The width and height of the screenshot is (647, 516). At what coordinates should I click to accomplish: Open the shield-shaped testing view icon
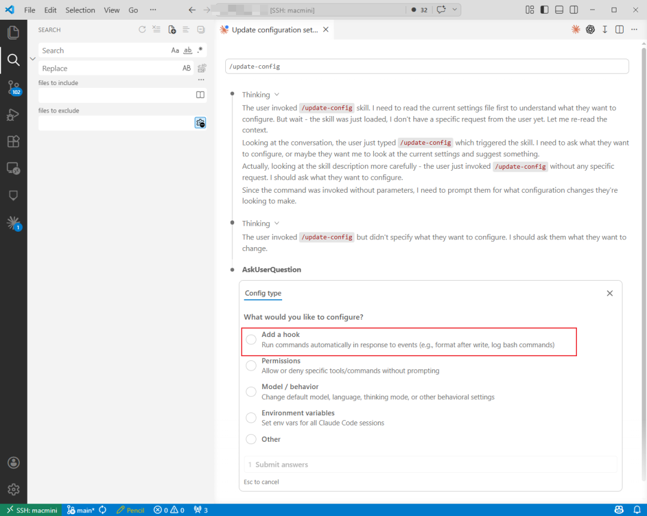coord(13,195)
